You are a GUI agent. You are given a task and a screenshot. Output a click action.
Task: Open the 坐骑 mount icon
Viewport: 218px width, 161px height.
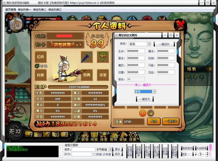(123, 137)
